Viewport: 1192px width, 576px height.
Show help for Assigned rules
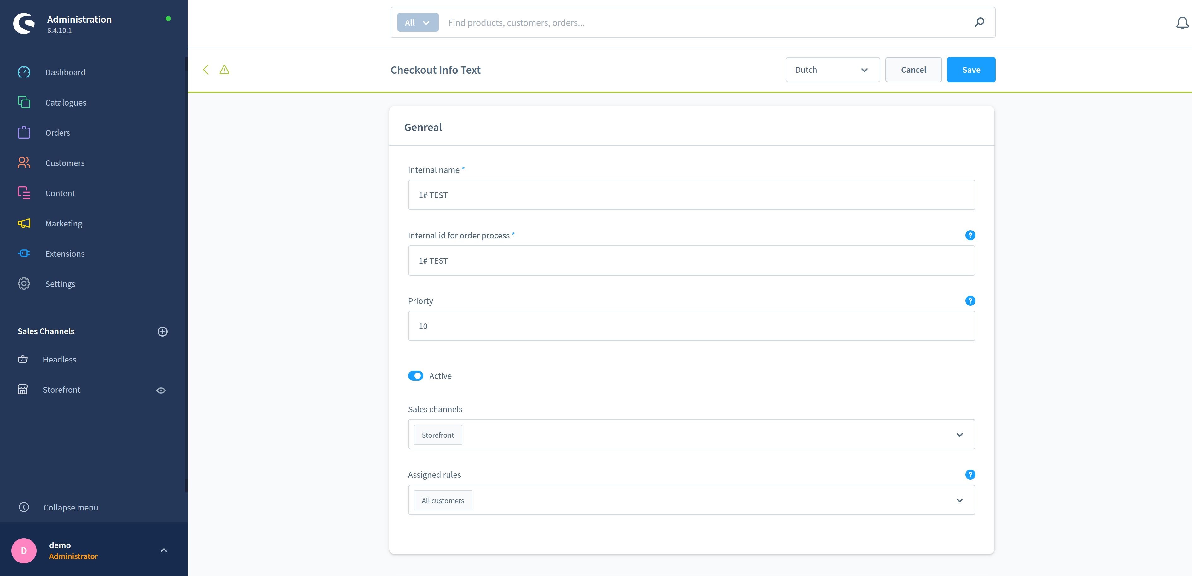(970, 475)
